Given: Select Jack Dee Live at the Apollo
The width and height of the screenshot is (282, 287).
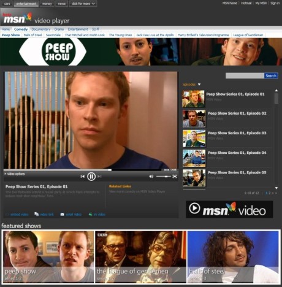Looking at the screenshot, I should point(155,35).
